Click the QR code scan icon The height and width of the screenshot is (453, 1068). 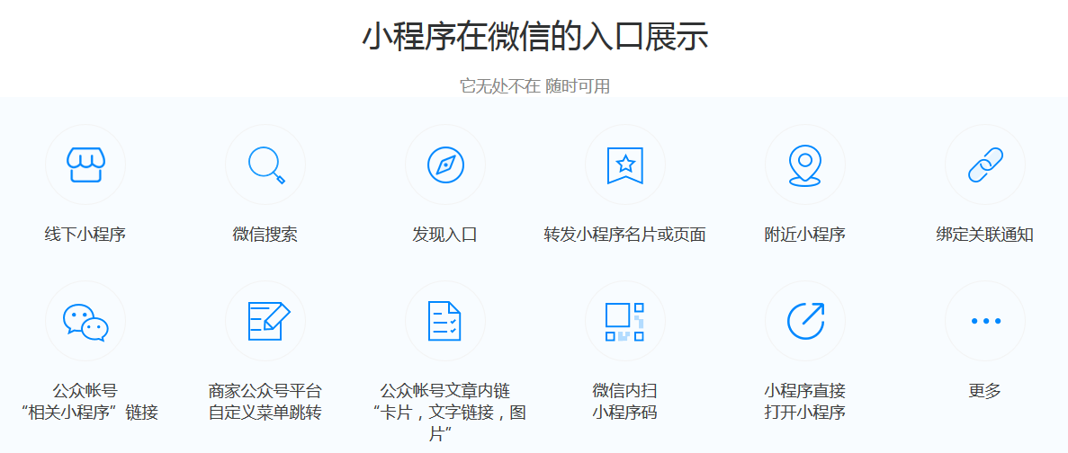(625, 321)
